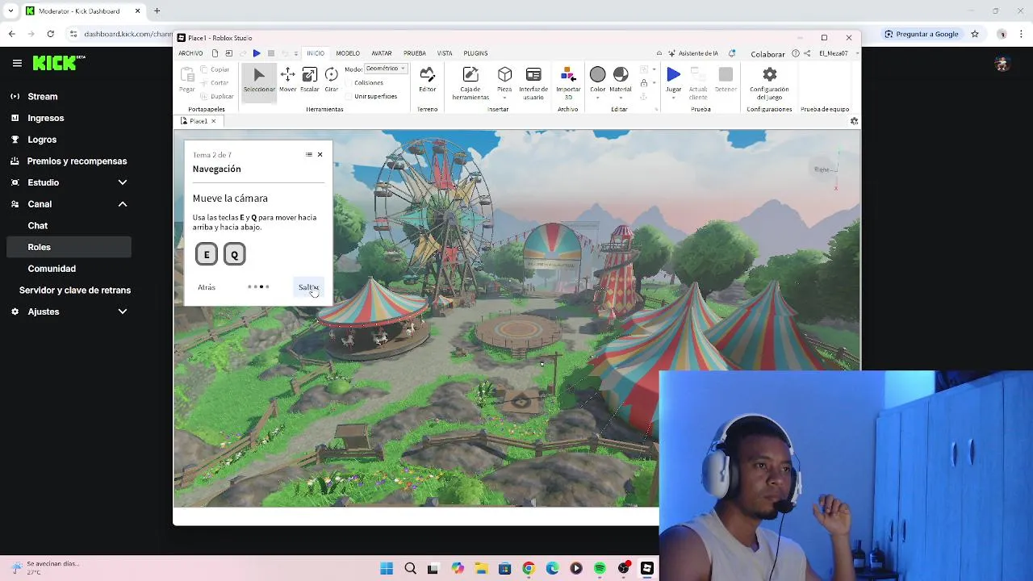Screen dimensions: 1033x581
Task: Click the E key hint button
Action: click(x=207, y=254)
